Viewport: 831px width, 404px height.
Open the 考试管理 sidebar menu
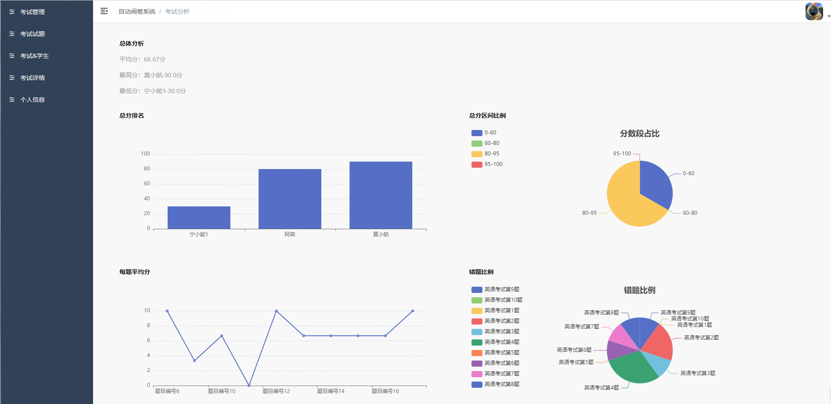pos(32,12)
